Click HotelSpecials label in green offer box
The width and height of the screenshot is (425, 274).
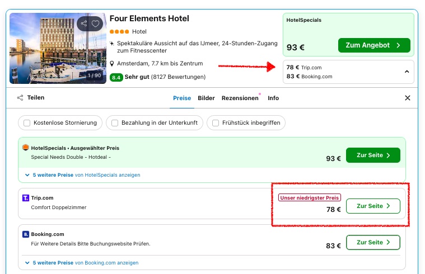(x=304, y=20)
